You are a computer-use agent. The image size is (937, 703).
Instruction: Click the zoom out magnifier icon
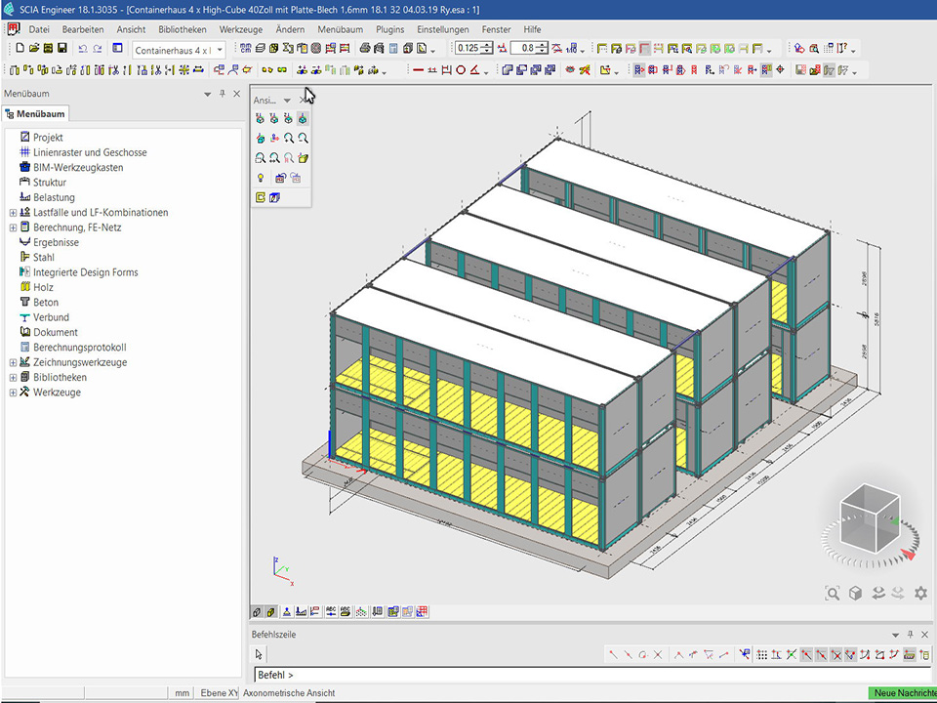[304, 138]
